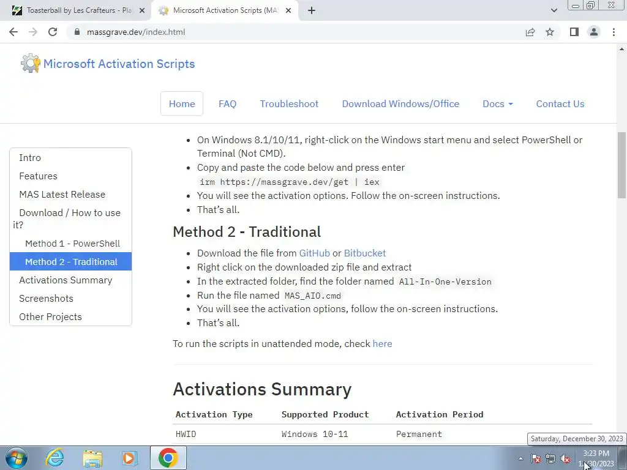Open Microsoft Activation Scripts title link
This screenshot has height=470, width=627.
pyautogui.click(x=119, y=64)
